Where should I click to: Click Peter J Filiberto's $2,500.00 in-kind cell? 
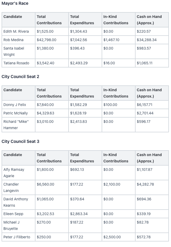pyautogui.click(x=112, y=237)
